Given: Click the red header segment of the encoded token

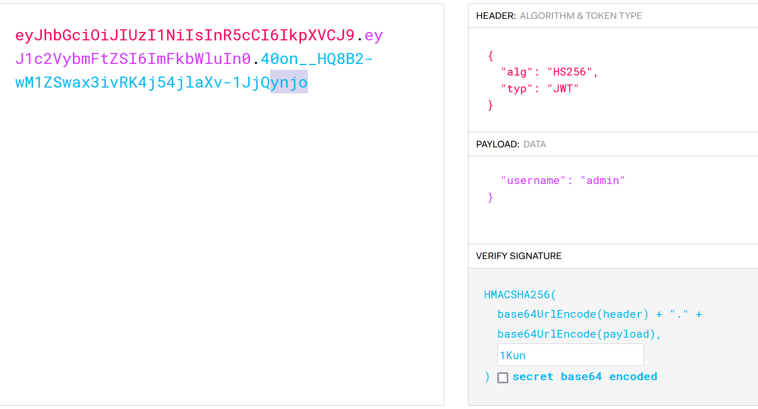Looking at the screenshot, I should point(185,36).
